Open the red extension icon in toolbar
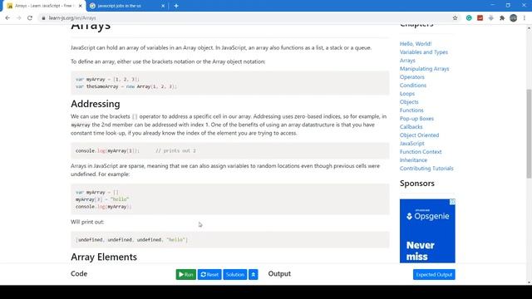This screenshot has width=532, height=299. click(x=480, y=18)
